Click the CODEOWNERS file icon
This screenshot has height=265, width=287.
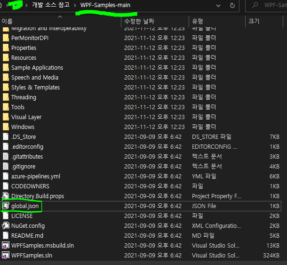[6, 186]
